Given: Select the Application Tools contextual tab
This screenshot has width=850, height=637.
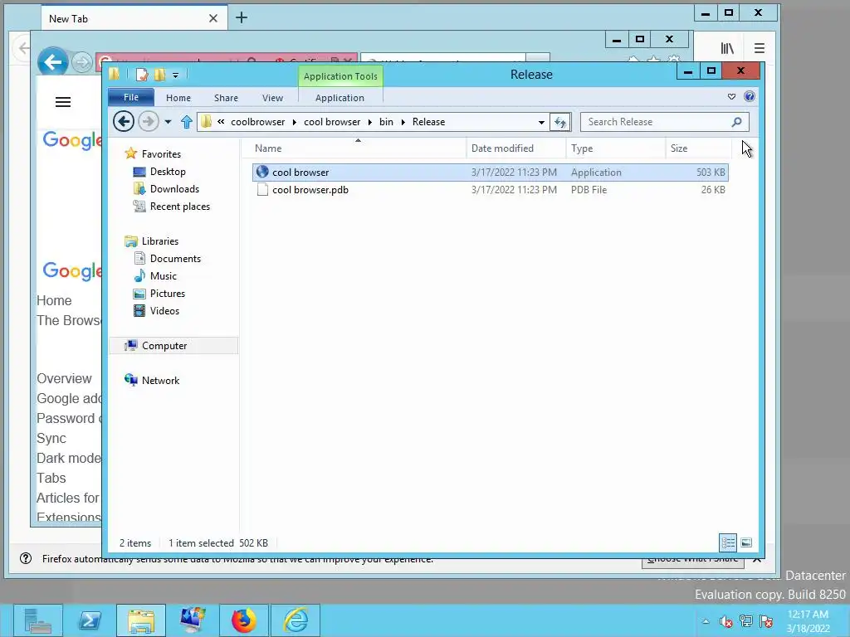Looking at the screenshot, I should pyautogui.click(x=340, y=76).
